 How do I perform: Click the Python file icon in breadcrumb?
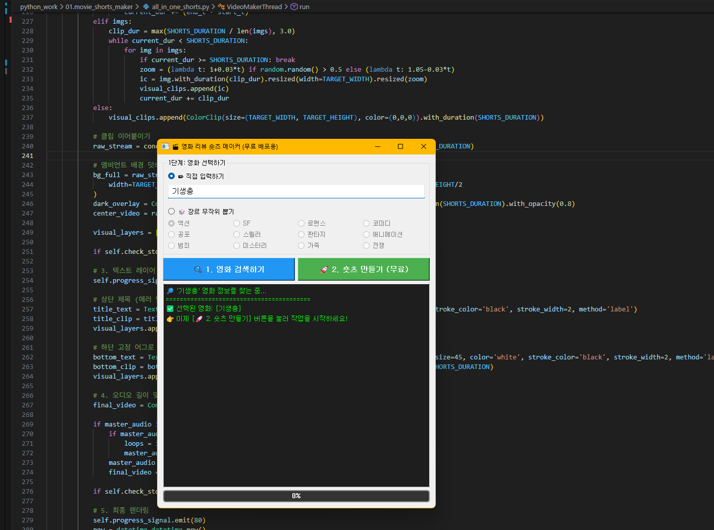146,7
